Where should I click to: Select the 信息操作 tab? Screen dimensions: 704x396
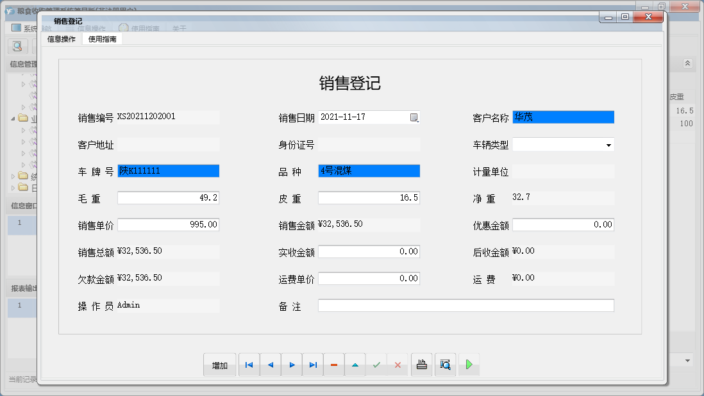point(62,38)
